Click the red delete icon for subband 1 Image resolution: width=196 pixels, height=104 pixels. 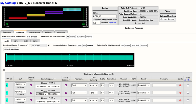tap(180, 93)
